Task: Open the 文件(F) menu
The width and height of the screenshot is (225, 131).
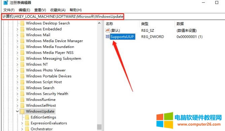Action: (x=9, y=10)
